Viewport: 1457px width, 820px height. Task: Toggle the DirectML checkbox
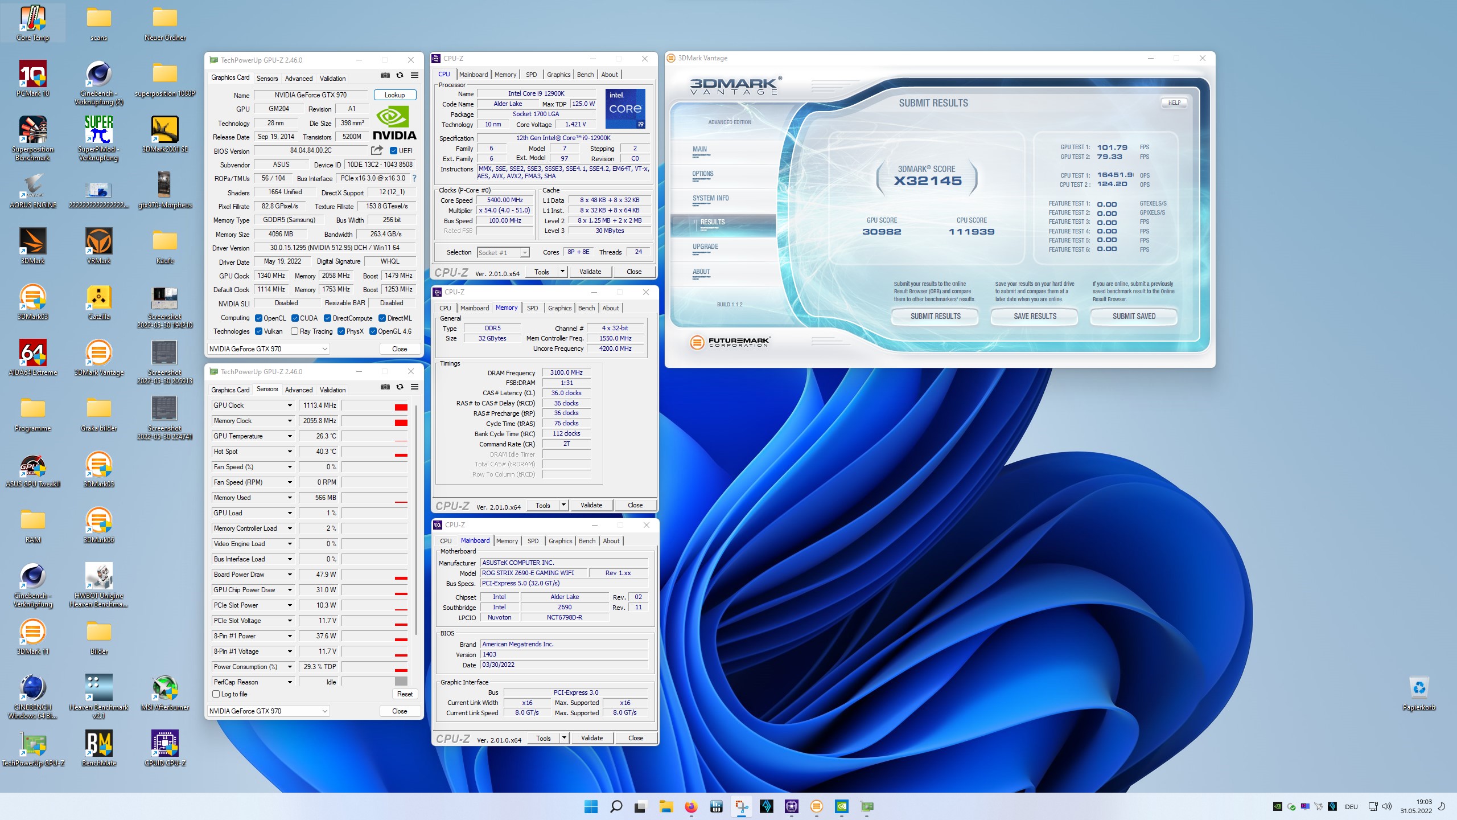coord(382,318)
